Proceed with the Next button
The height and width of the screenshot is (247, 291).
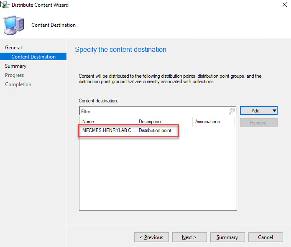(x=189, y=237)
